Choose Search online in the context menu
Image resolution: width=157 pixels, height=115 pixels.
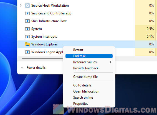(x=89, y=98)
